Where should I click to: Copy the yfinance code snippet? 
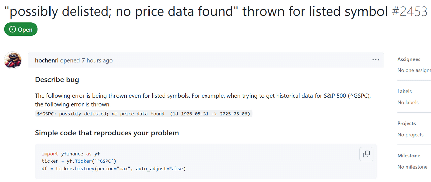pyautogui.click(x=366, y=154)
